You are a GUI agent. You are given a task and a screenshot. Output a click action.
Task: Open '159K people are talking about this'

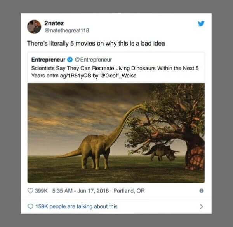pos(77,206)
